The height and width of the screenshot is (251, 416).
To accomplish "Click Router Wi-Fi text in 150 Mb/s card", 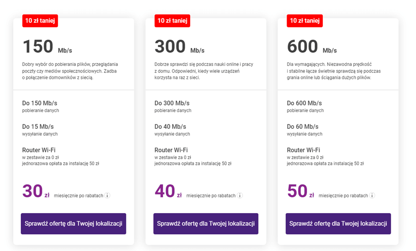I will point(39,150).
